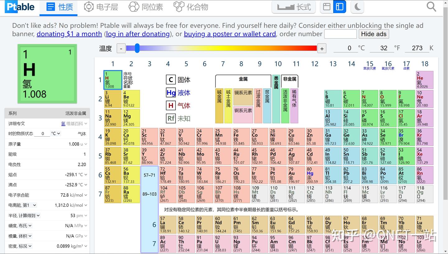Screen dimensions: 448x254
Task: Click the 固体 solid-state legend icon
Action: [171, 79]
